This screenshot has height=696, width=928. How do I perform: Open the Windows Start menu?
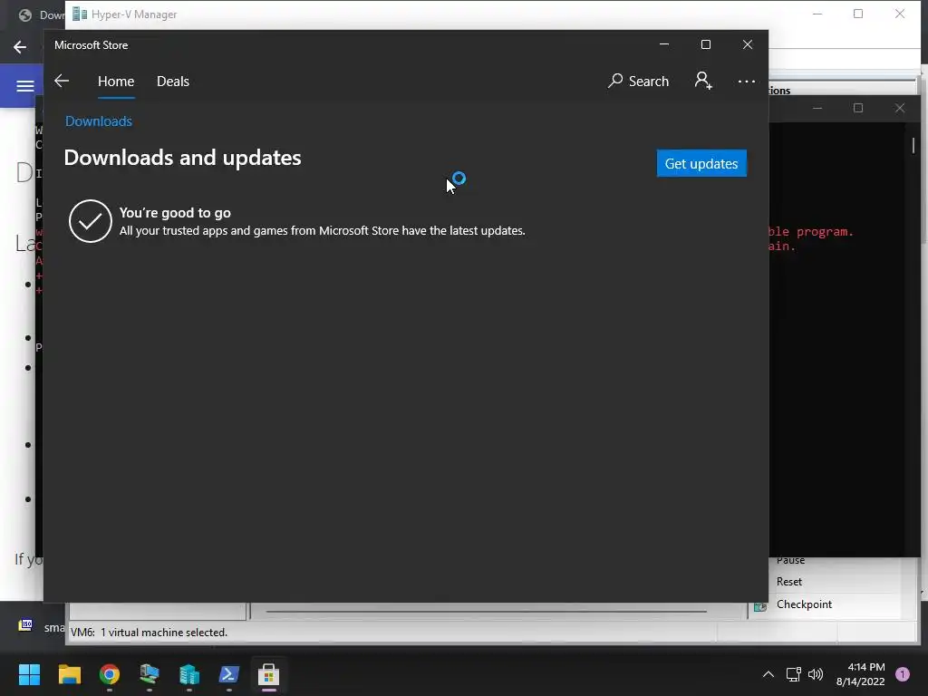29,674
